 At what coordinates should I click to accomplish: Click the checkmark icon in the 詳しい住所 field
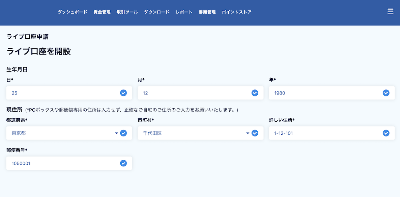[x=386, y=133]
